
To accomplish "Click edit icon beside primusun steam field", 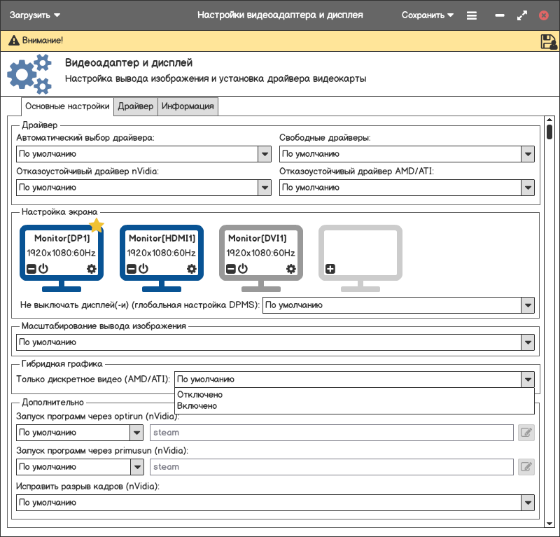I will pos(526,466).
